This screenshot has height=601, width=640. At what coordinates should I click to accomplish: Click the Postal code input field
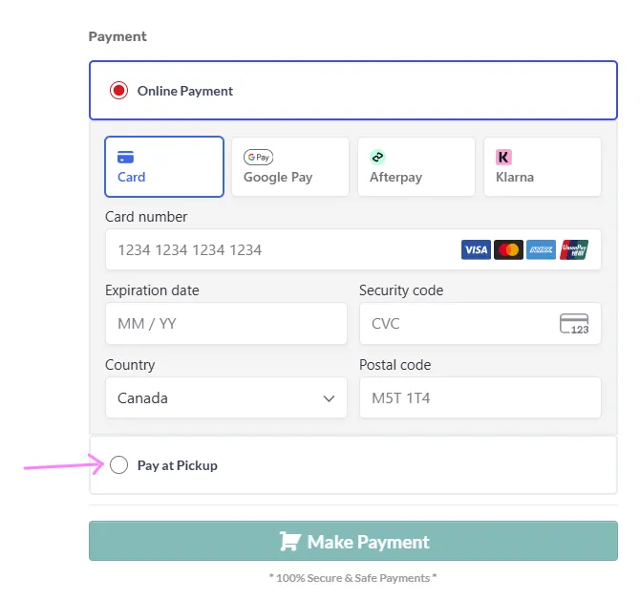click(480, 397)
